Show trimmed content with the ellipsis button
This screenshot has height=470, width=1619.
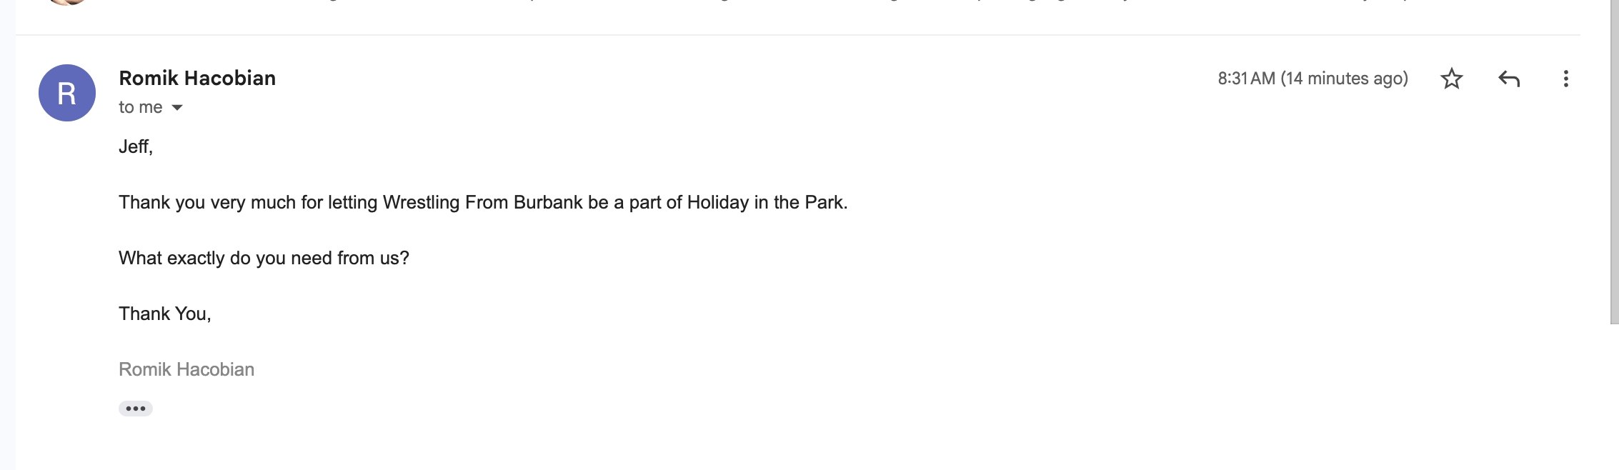pos(136,409)
